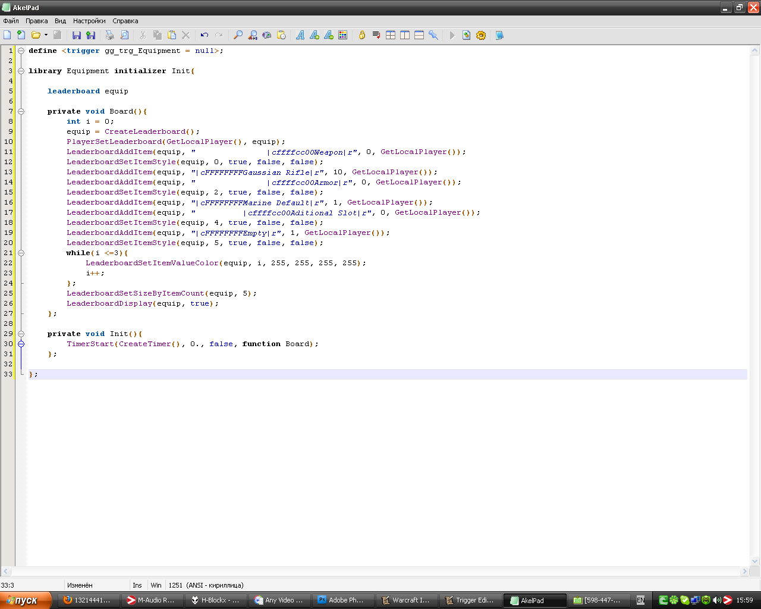This screenshot has height=609, width=761.
Task: Click the Ins insert-mode status bar indicator
Action: [137, 585]
